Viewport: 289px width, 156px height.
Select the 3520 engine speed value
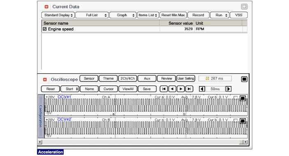tap(188, 29)
